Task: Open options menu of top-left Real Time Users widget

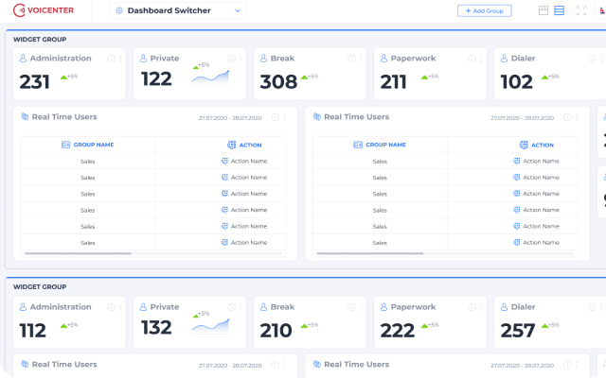Action: [x=284, y=117]
